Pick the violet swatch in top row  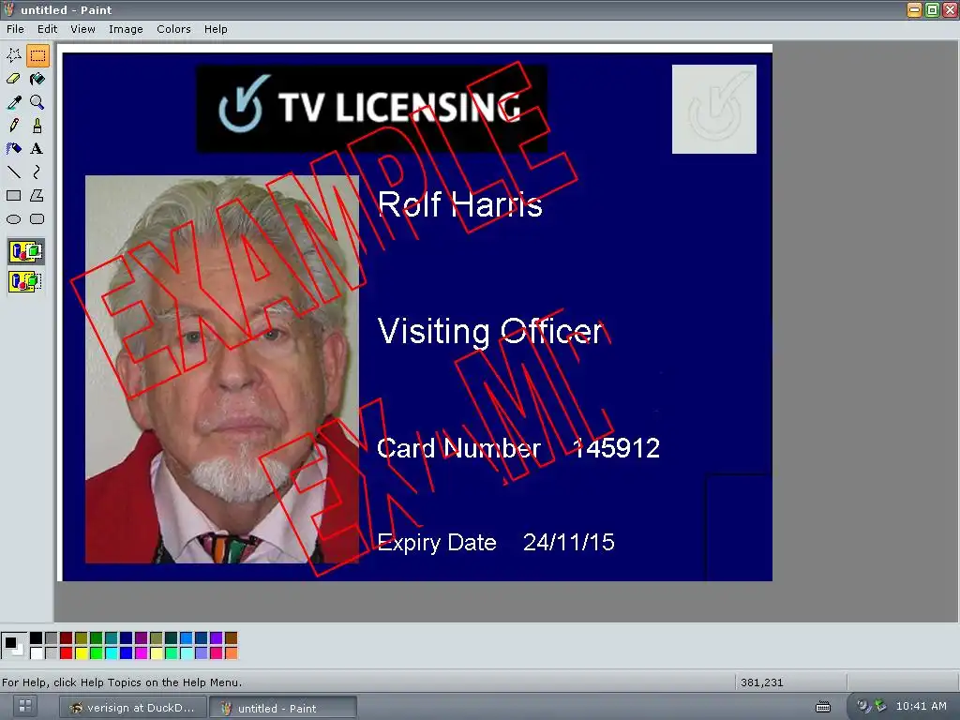[217, 637]
